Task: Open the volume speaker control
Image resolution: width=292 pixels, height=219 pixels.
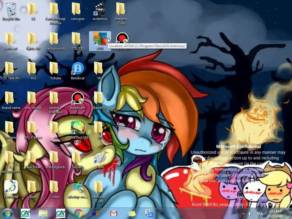Action: pos(250,214)
